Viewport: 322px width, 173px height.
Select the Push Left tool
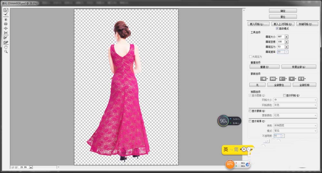[x=5, y=33]
